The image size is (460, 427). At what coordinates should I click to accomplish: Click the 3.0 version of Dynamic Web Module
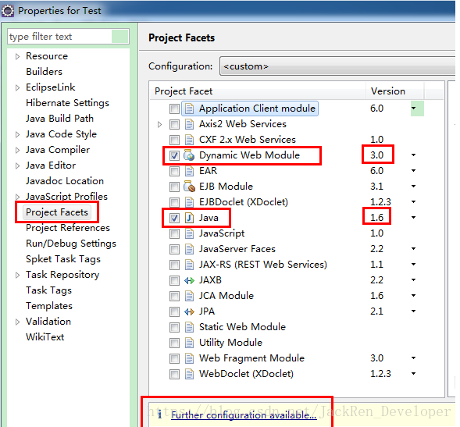[x=377, y=155]
